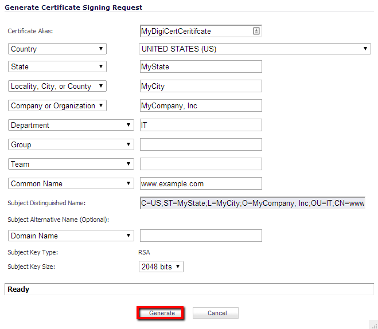This screenshot has width=378, height=329.
Task: Focus the MyCity input field
Action: pyautogui.click(x=201, y=87)
